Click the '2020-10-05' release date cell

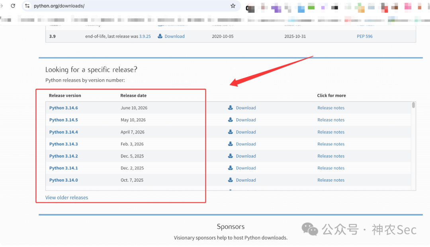[x=223, y=36]
